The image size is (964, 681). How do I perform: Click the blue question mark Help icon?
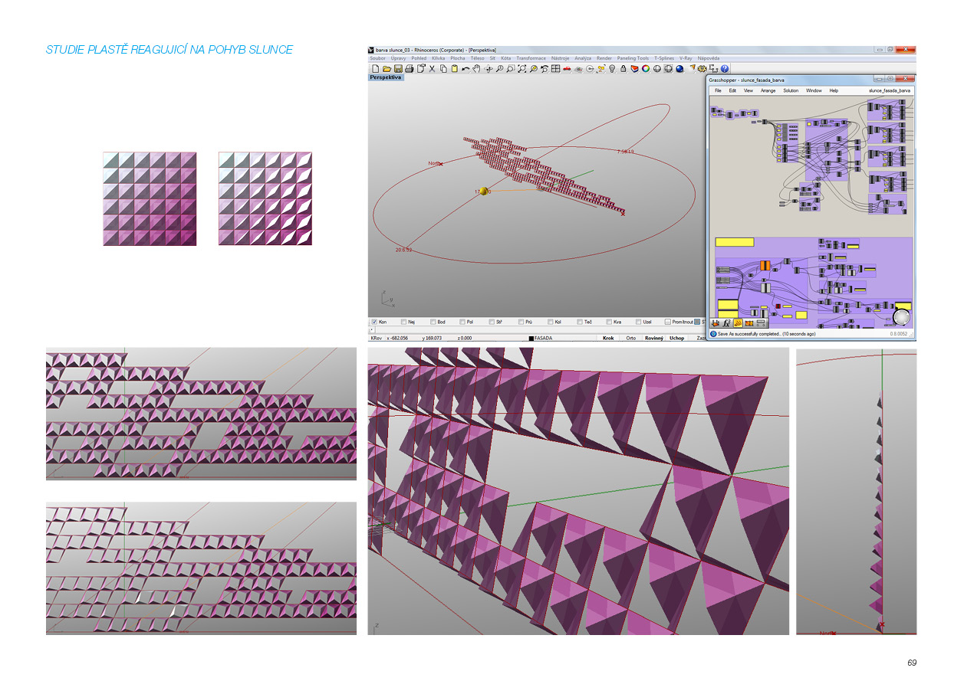point(725,69)
